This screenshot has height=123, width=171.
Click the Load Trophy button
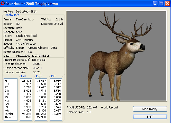[150, 109]
